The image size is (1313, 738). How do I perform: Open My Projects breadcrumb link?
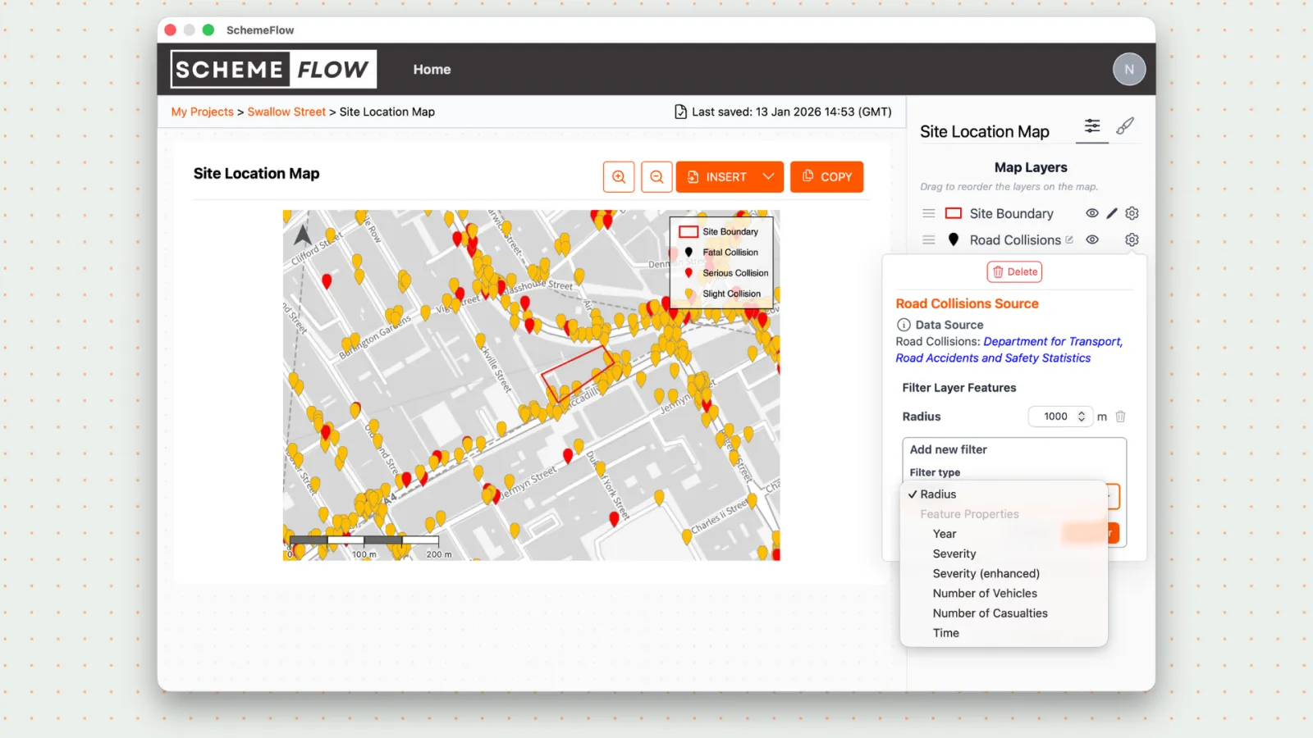(202, 112)
